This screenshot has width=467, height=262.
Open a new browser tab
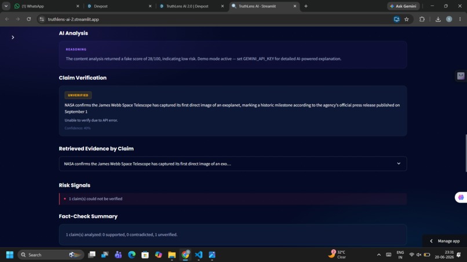point(306,6)
